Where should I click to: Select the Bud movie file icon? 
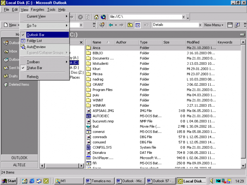pos(89,126)
